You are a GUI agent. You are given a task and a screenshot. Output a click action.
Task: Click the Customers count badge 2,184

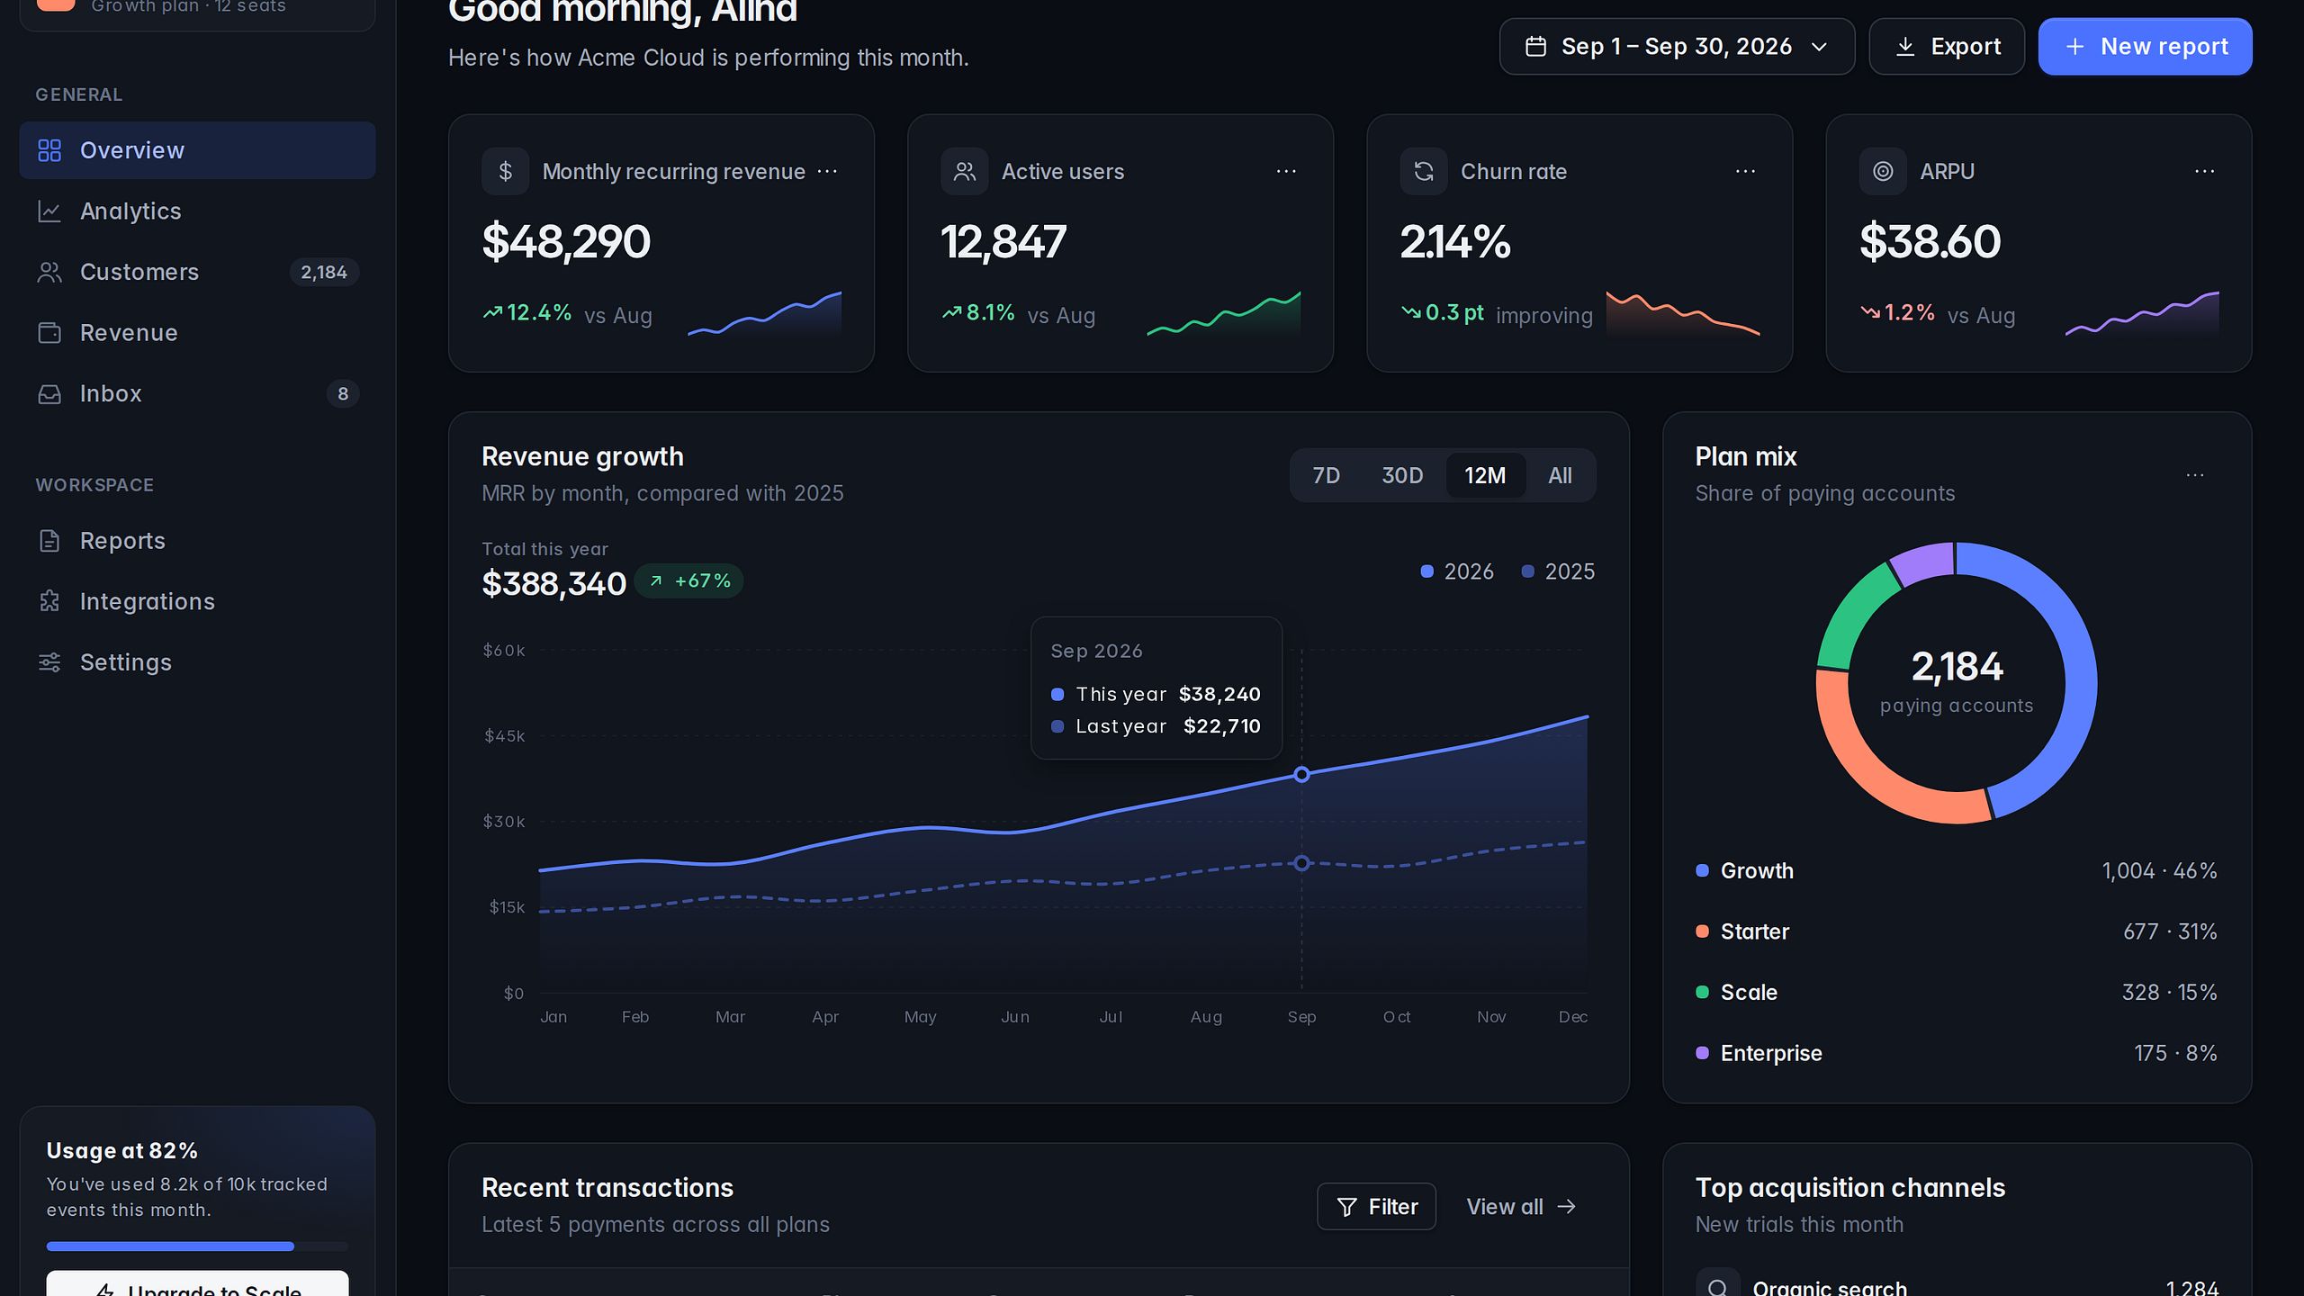click(324, 272)
